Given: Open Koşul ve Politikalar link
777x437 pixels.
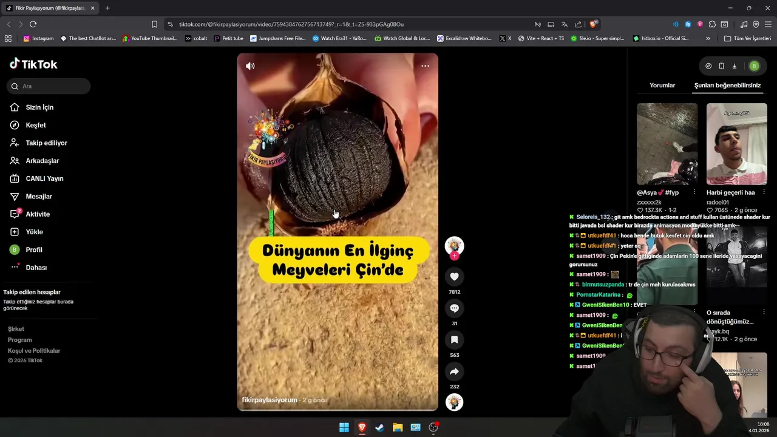Looking at the screenshot, I should click(34, 351).
